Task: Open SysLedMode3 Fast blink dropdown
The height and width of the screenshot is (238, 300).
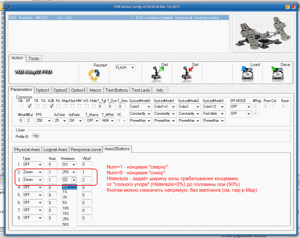Action: click(214, 114)
